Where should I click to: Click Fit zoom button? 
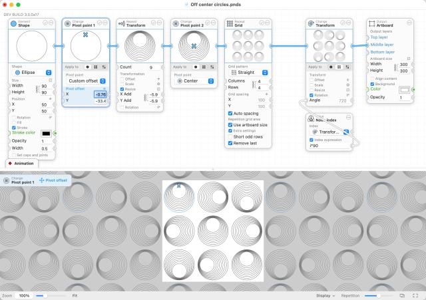pos(75,295)
